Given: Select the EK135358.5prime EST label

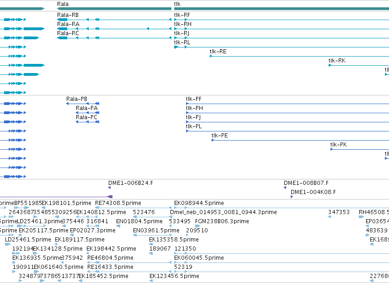Looking at the screenshot, I should [x=174, y=240].
